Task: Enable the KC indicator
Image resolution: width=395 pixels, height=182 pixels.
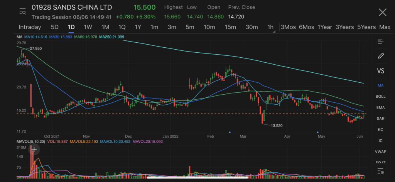Action: click(380, 130)
